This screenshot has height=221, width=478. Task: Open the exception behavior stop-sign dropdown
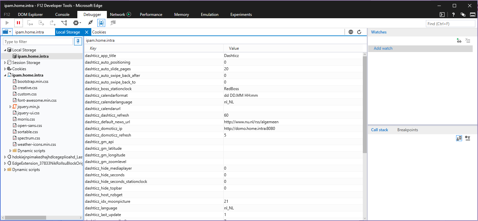77,23
